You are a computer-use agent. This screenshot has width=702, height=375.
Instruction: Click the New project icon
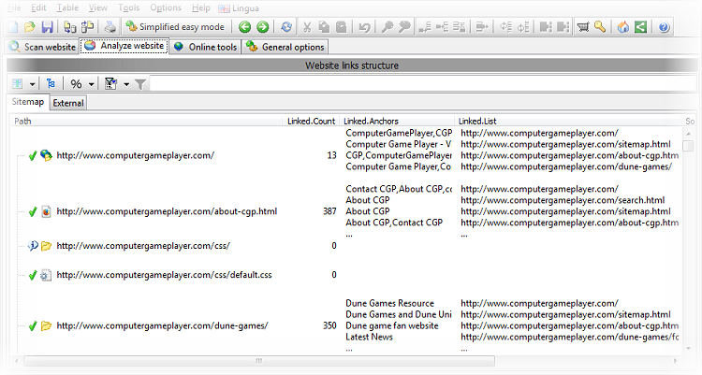click(13, 27)
